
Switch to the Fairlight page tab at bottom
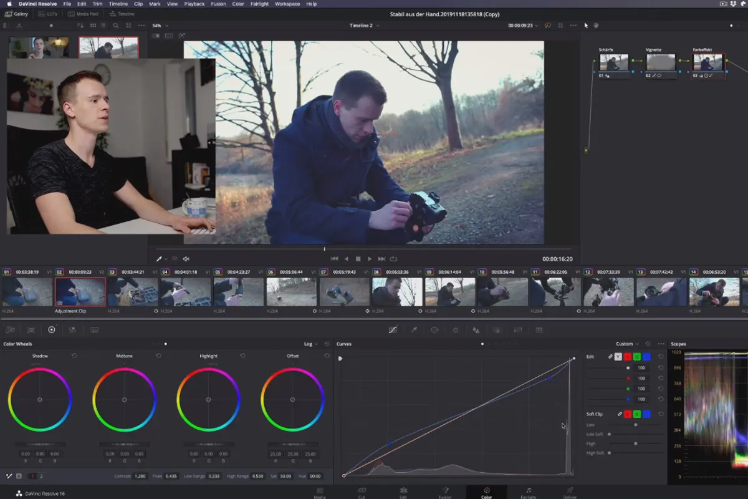(x=529, y=493)
